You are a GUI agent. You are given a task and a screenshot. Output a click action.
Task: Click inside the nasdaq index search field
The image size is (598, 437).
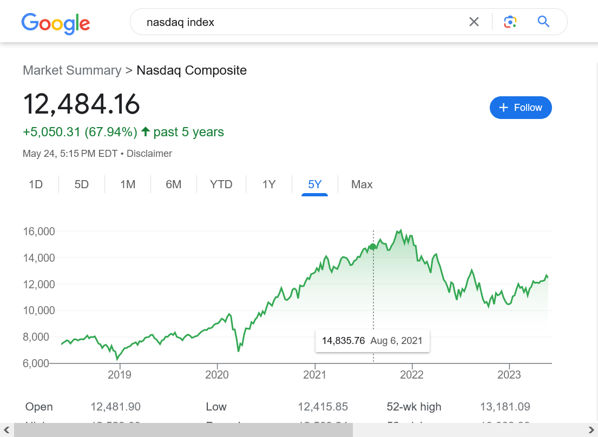click(x=298, y=22)
